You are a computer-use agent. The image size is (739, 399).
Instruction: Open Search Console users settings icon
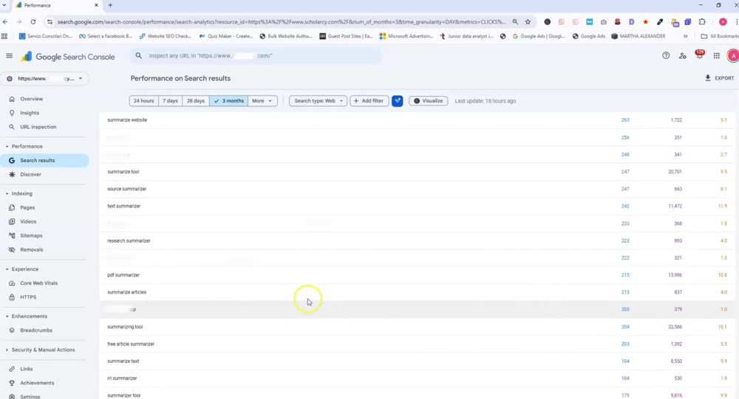pos(682,55)
